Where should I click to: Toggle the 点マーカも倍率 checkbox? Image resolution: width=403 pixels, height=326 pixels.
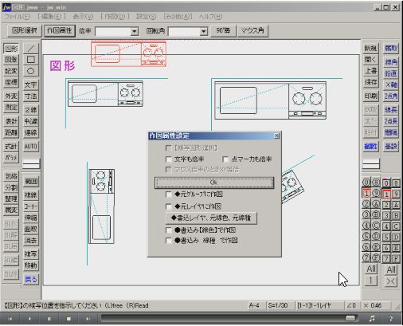(225, 159)
